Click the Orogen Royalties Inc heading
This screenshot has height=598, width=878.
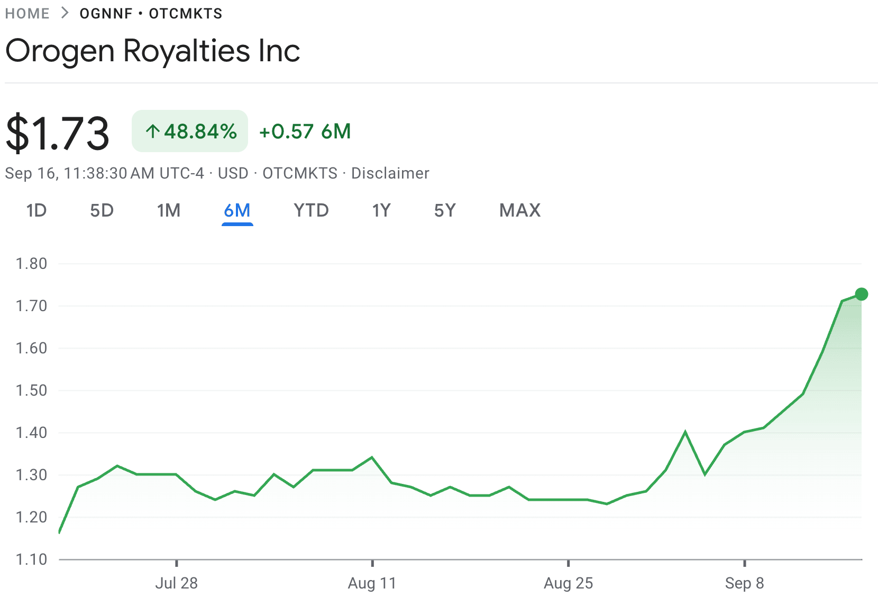coord(153,51)
